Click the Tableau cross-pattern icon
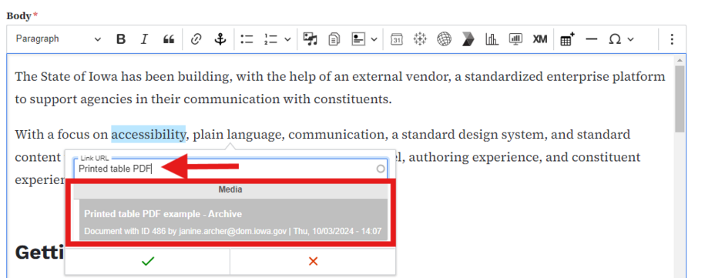 pyautogui.click(x=420, y=39)
